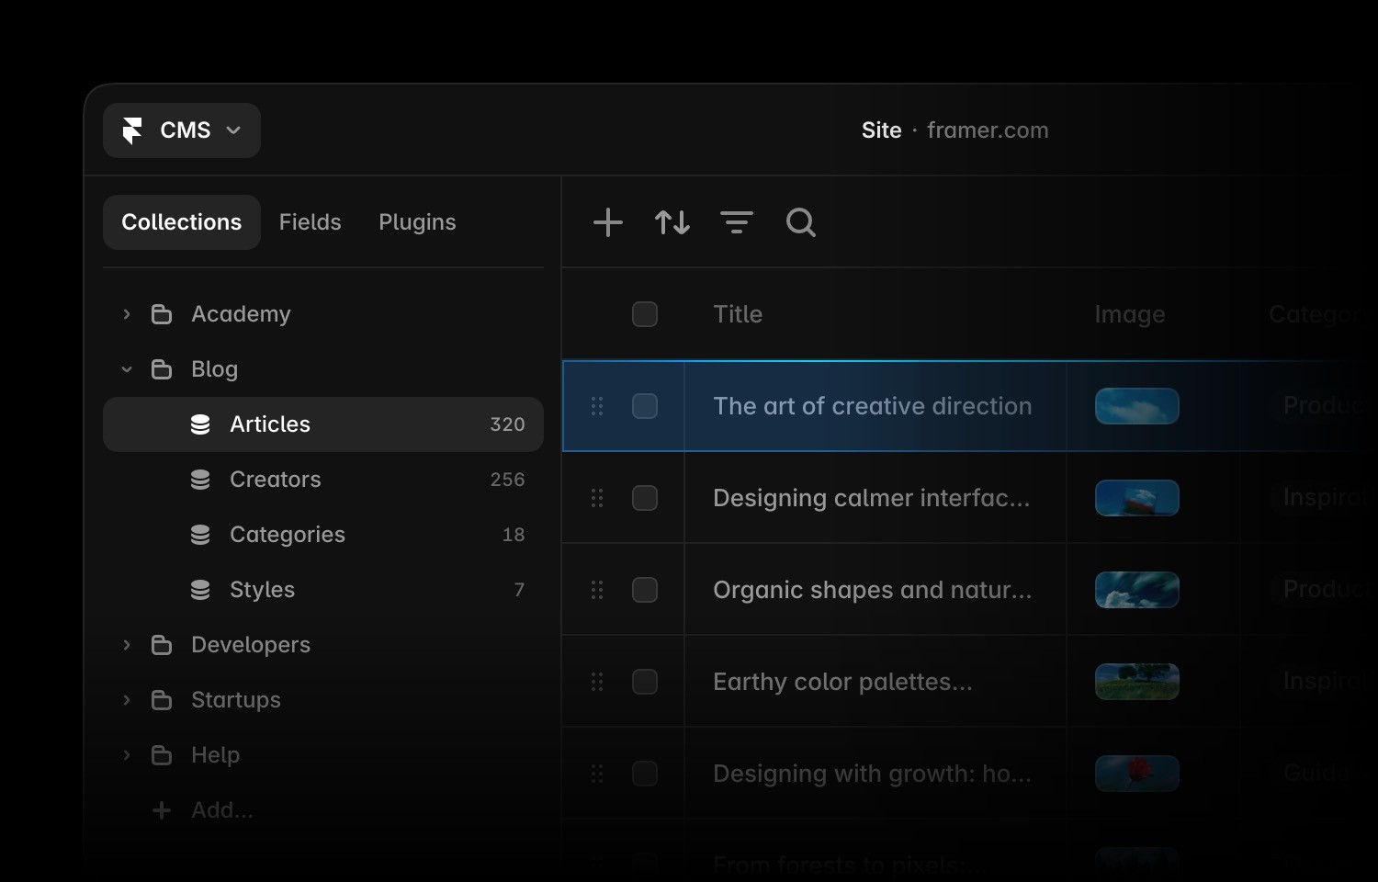Open image thumbnail for 'Designing calmer interfac...'
The image size is (1378, 882).
tap(1137, 498)
